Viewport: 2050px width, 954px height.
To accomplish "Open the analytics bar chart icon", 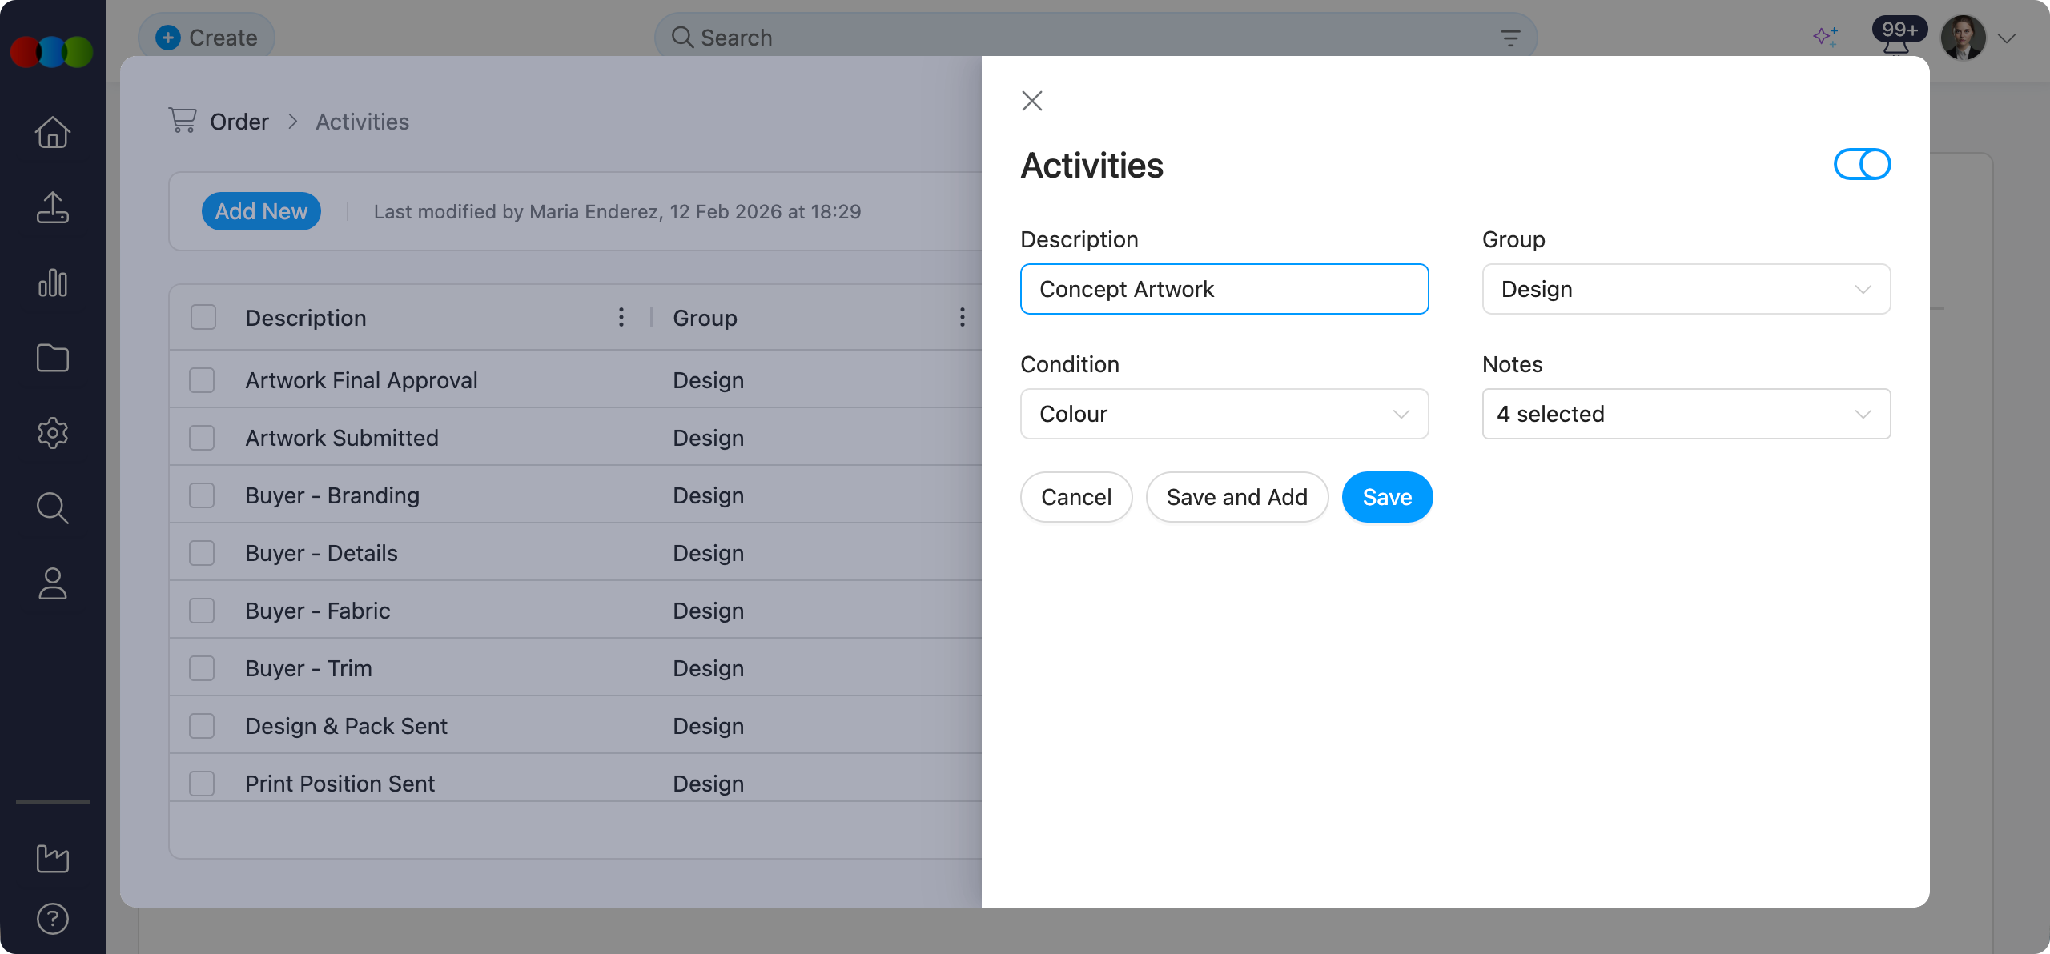I will click(52, 283).
